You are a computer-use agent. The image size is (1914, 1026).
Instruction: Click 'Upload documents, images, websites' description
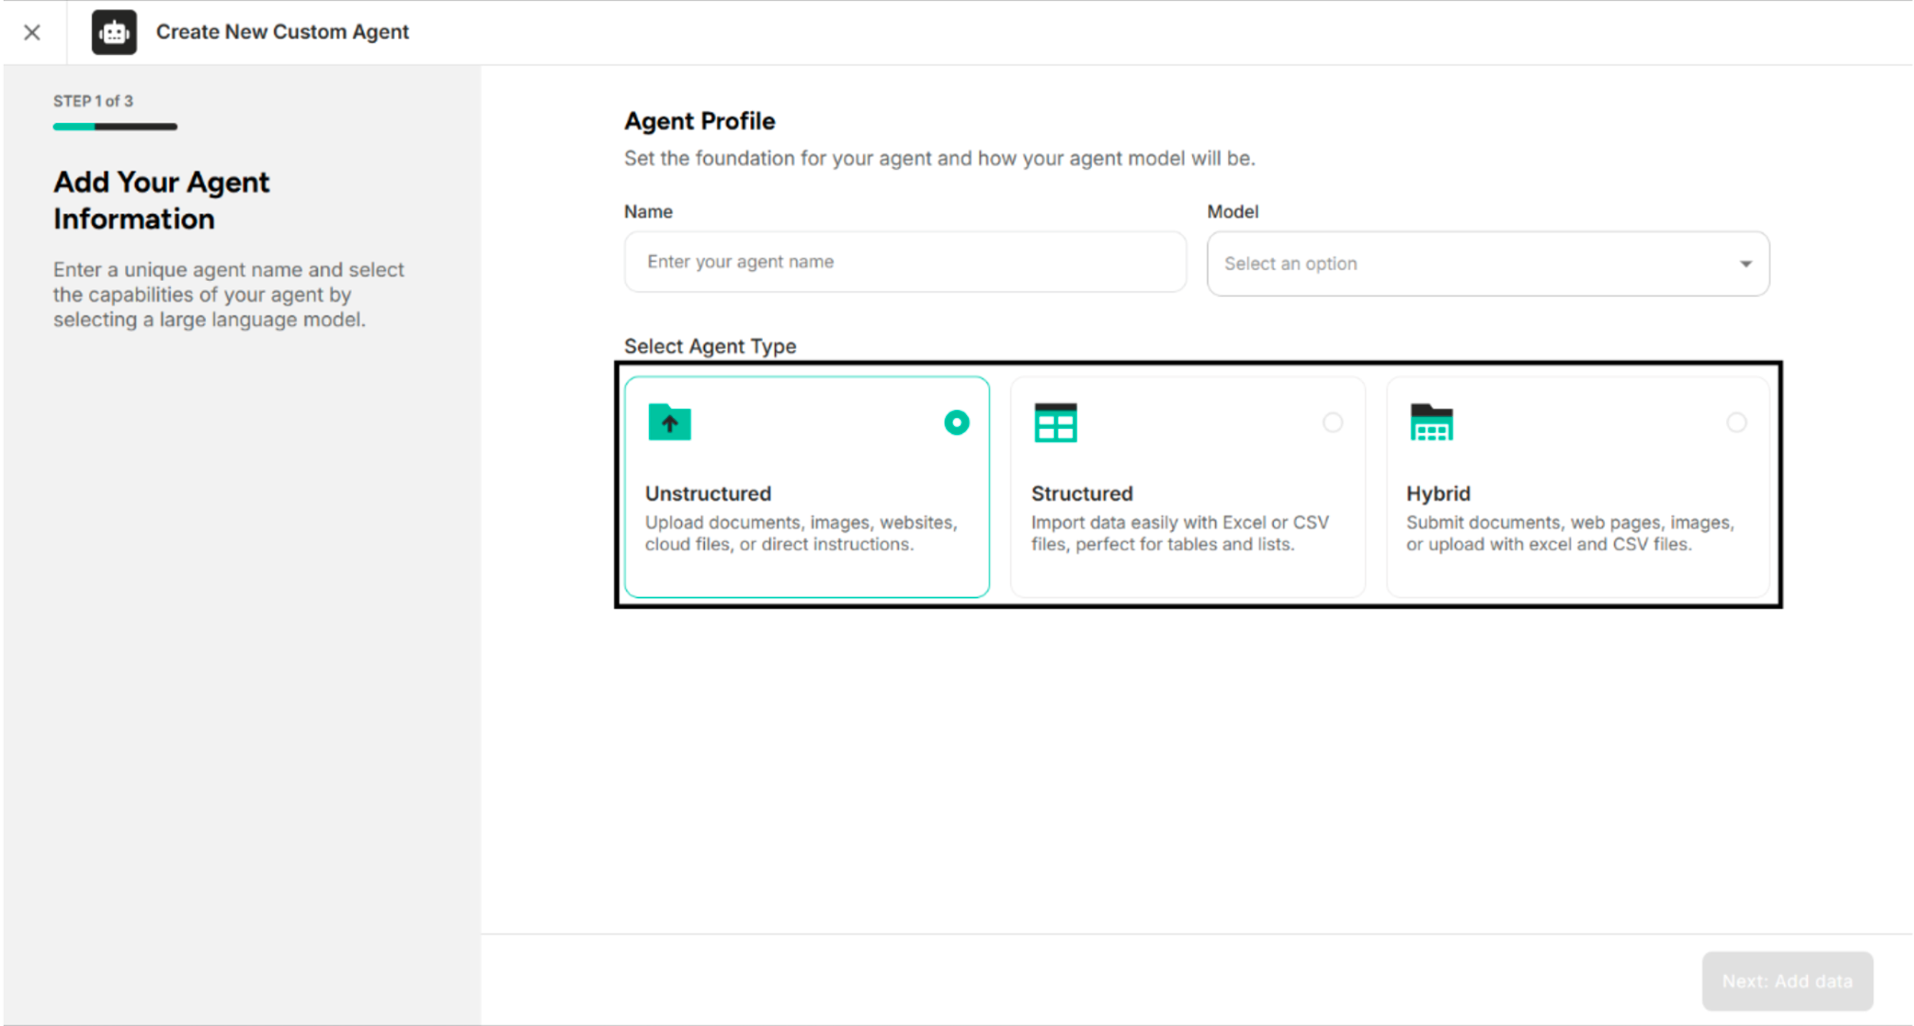pyautogui.click(x=801, y=533)
